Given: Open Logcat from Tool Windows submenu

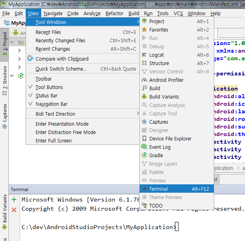Looking at the screenshot, I should tap(157, 55).
